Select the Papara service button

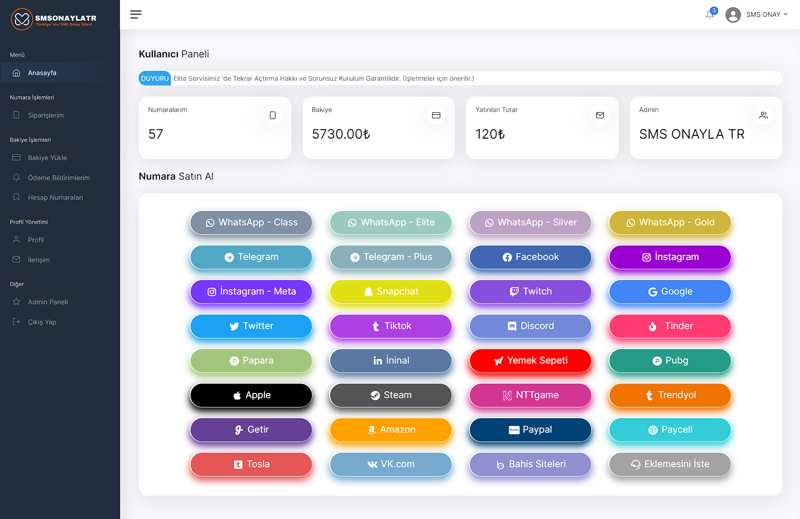tap(251, 361)
